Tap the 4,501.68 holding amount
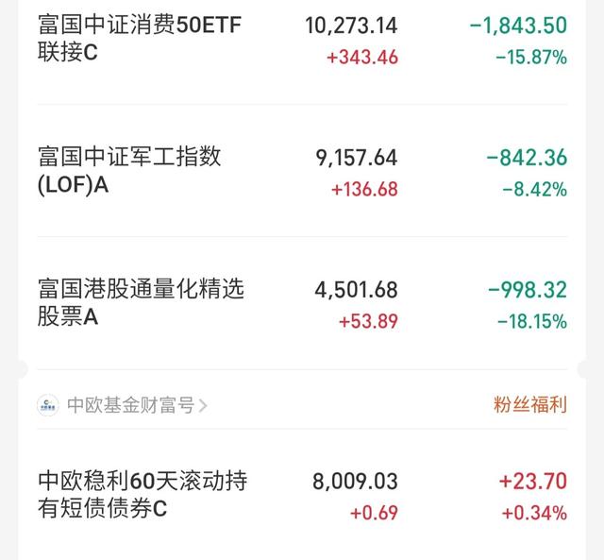604x560 pixels. 356,290
